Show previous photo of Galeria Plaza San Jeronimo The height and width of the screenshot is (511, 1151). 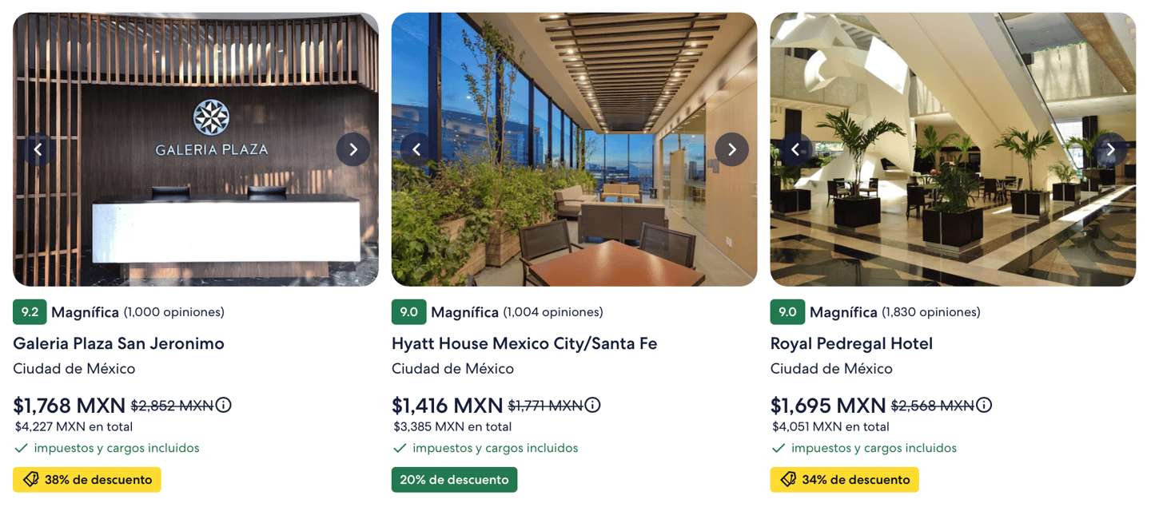click(38, 149)
